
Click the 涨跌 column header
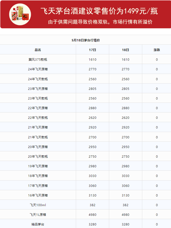click(157, 50)
